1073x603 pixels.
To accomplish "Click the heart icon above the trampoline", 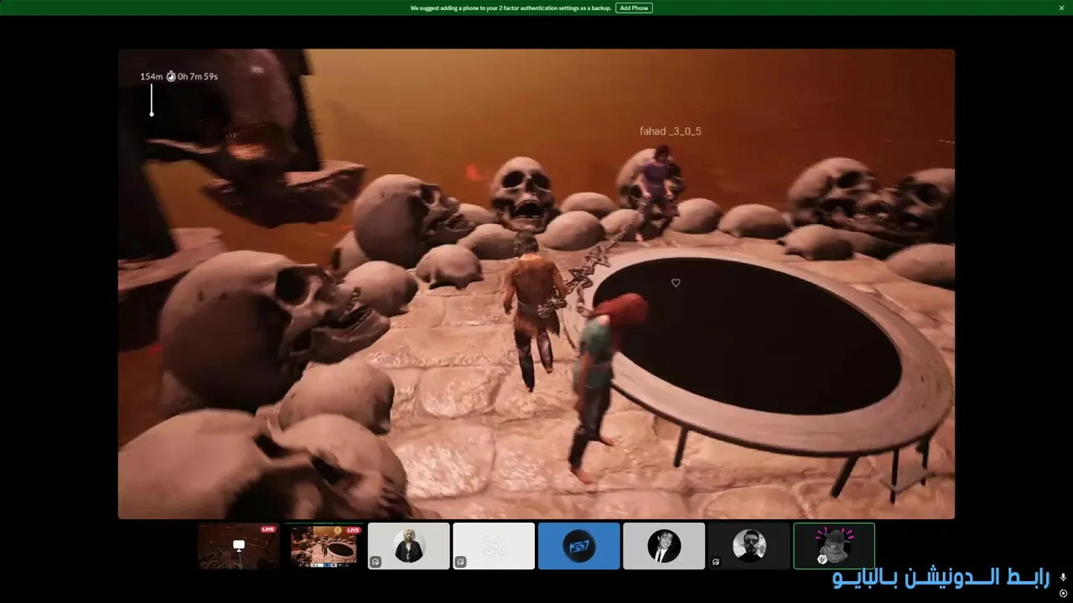I will tap(676, 283).
